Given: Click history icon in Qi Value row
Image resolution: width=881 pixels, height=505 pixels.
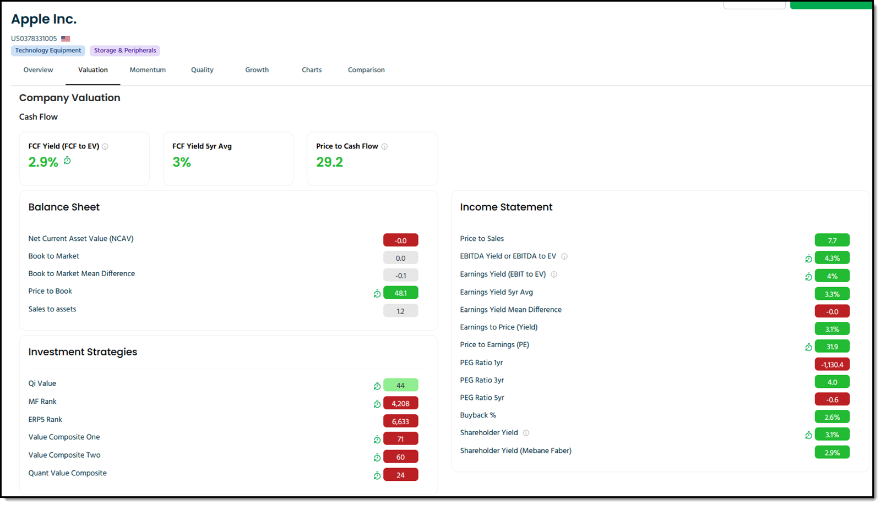Looking at the screenshot, I should click(377, 386).
